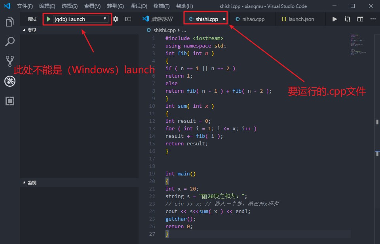
Task: Click the code minimap preview
Action: pyautogui.click(x=358, y=45)
